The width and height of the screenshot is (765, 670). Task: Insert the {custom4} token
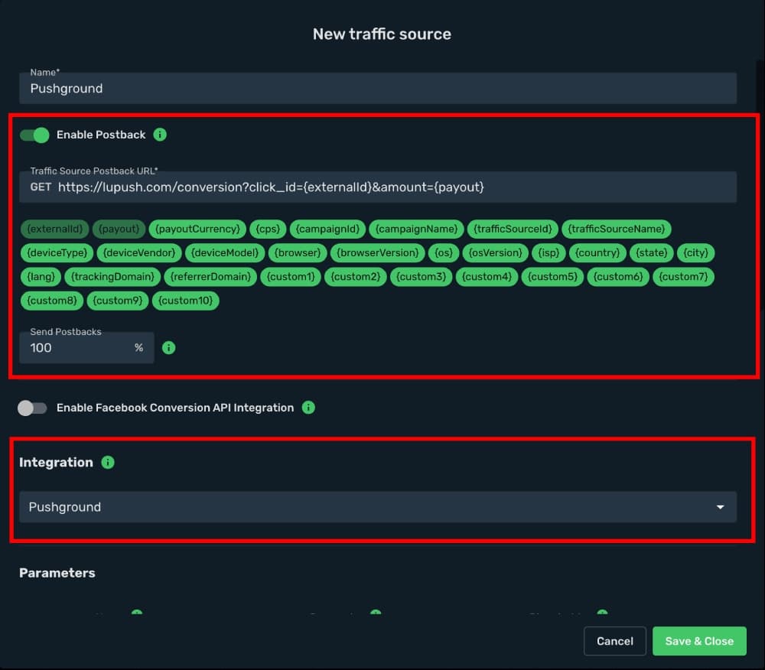(x=487, y=277)
